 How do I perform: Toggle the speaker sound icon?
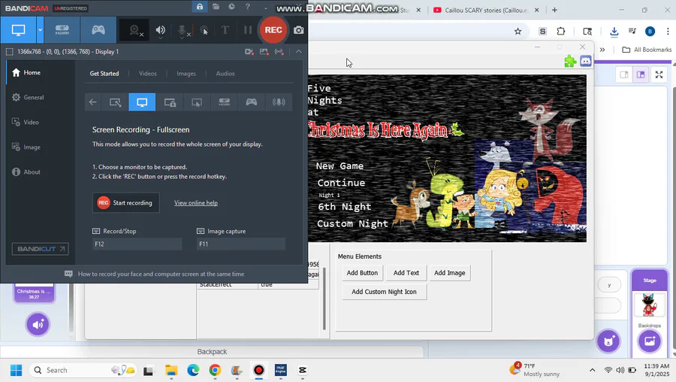[161, 30]
